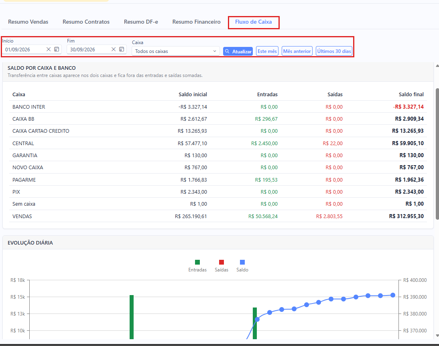Image resolution: width=439 pixels, height=346 pixels.
Task: Clear the Fim date field
Action: coord(114,49)
